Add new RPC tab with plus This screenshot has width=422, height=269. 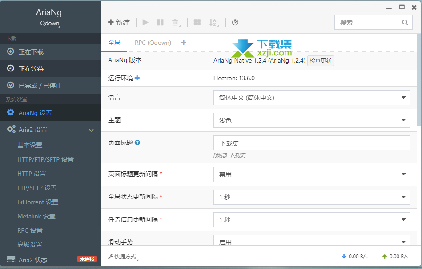(x=184, y=43)
